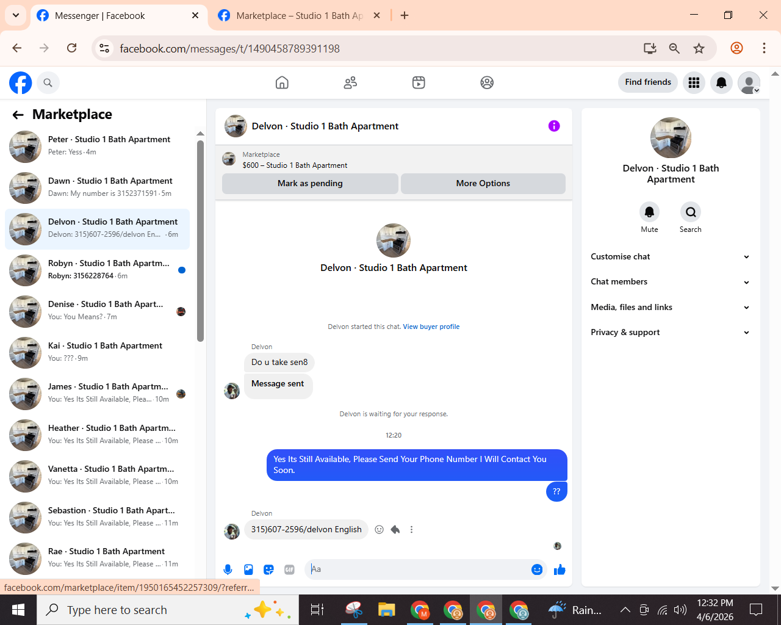Open Peter's Studio 1 Bath Apartment chat

point(98,146)
